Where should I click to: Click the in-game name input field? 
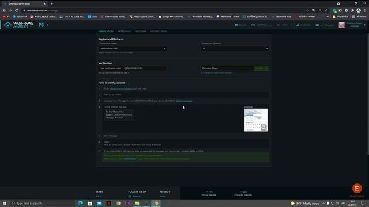(x=227, y=68)
